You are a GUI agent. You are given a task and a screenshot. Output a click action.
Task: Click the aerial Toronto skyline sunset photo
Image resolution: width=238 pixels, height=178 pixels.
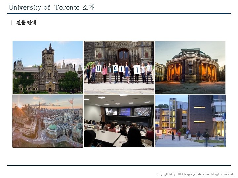[48, 121]
